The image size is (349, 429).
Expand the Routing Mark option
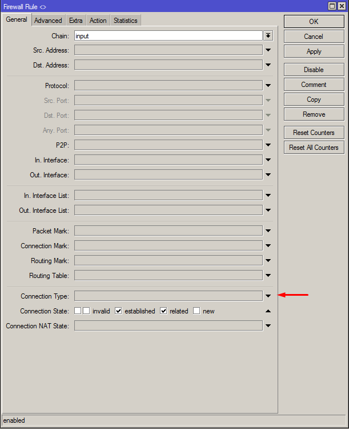coord(268,260)
